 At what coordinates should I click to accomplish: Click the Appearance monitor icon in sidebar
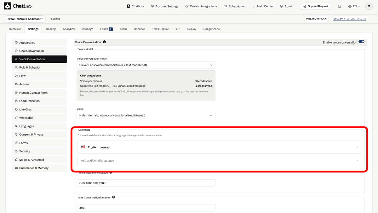[x=16, y=43]
